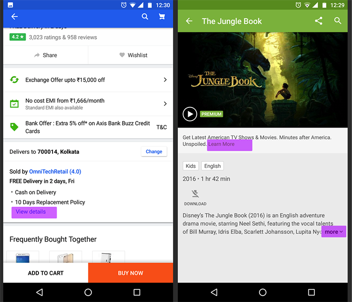The width and height of the screenshot is (352, 302).
Task: Open search on The Jungle Book page
Action: tap(337, 21)
